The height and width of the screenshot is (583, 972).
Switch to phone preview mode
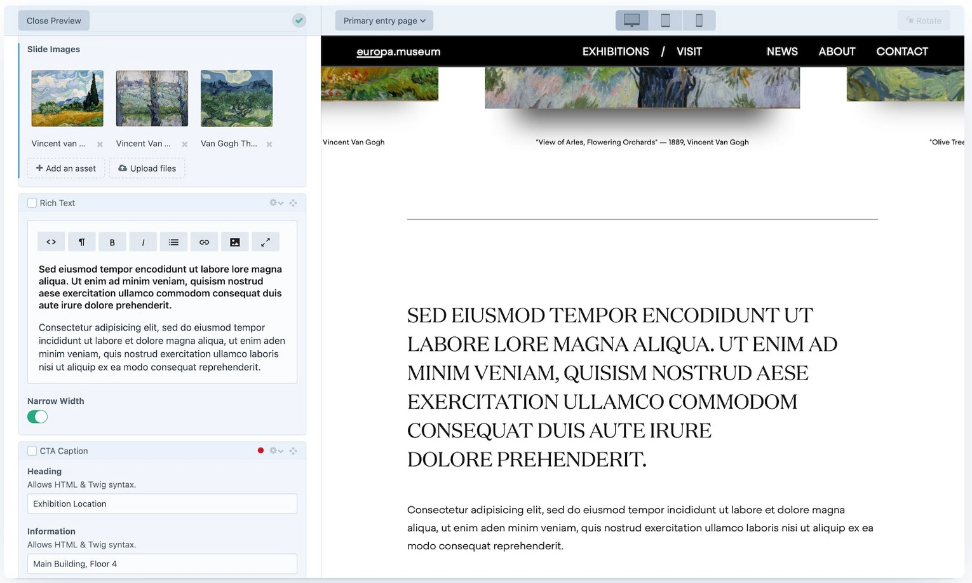click(699, 20)
